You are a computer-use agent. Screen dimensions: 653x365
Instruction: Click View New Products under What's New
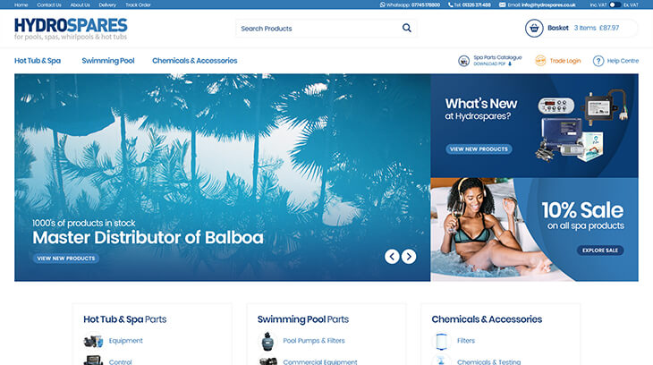[x=479, y=149]
